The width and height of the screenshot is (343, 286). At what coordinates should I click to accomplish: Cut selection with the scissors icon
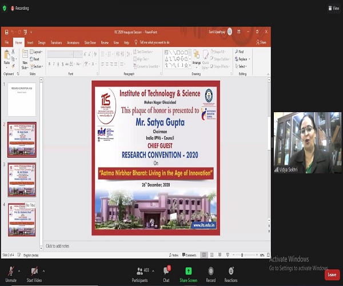[x=13, y=51]
